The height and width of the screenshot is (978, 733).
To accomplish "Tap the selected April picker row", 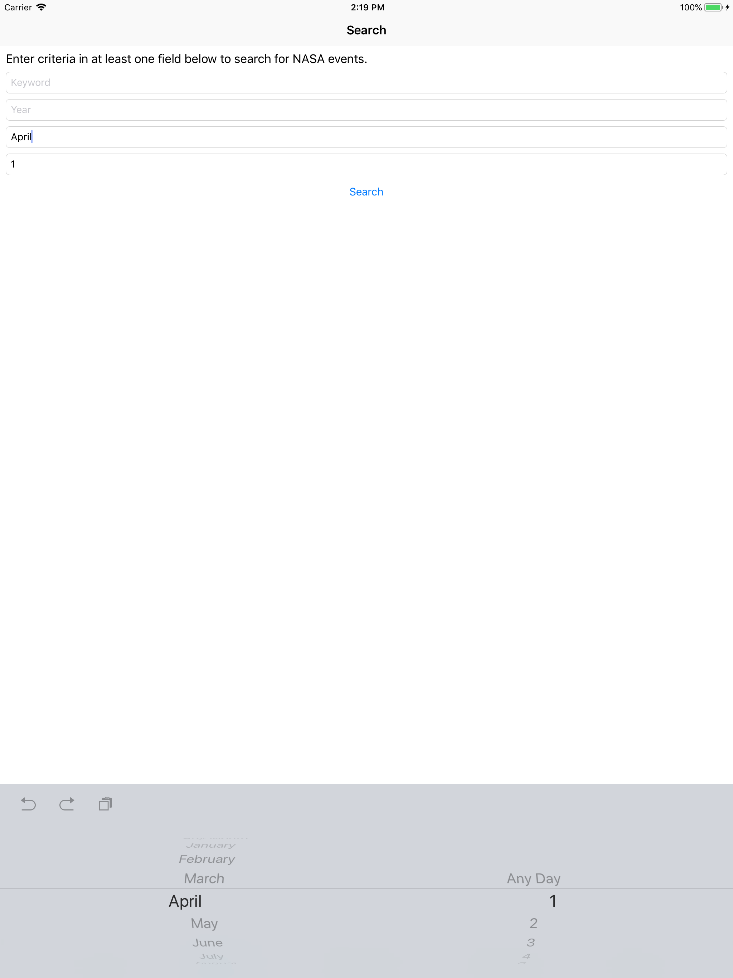I will click(185, 901).
